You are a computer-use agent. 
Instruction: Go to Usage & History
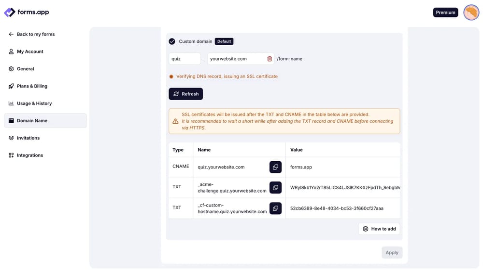pos(34,104)
